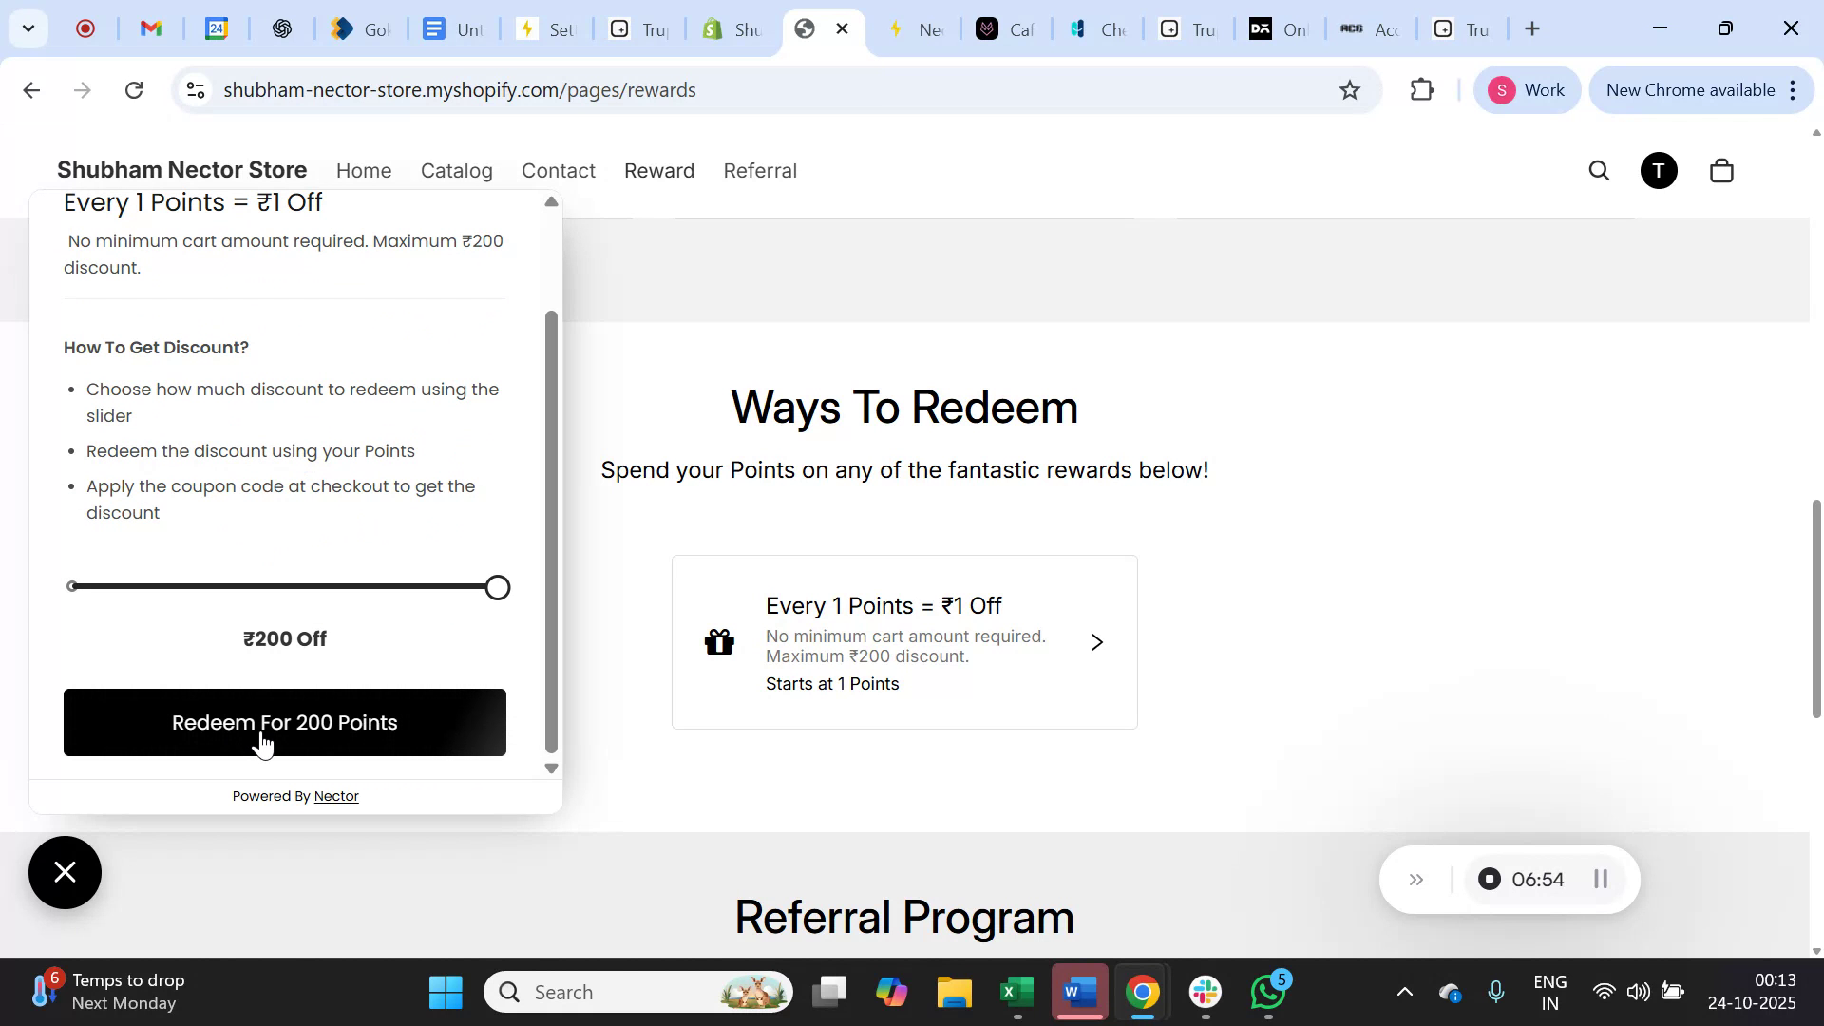Open the tab search dropdown arrow
This screenshot has width=1824, height=1026.
coord(28,28)
